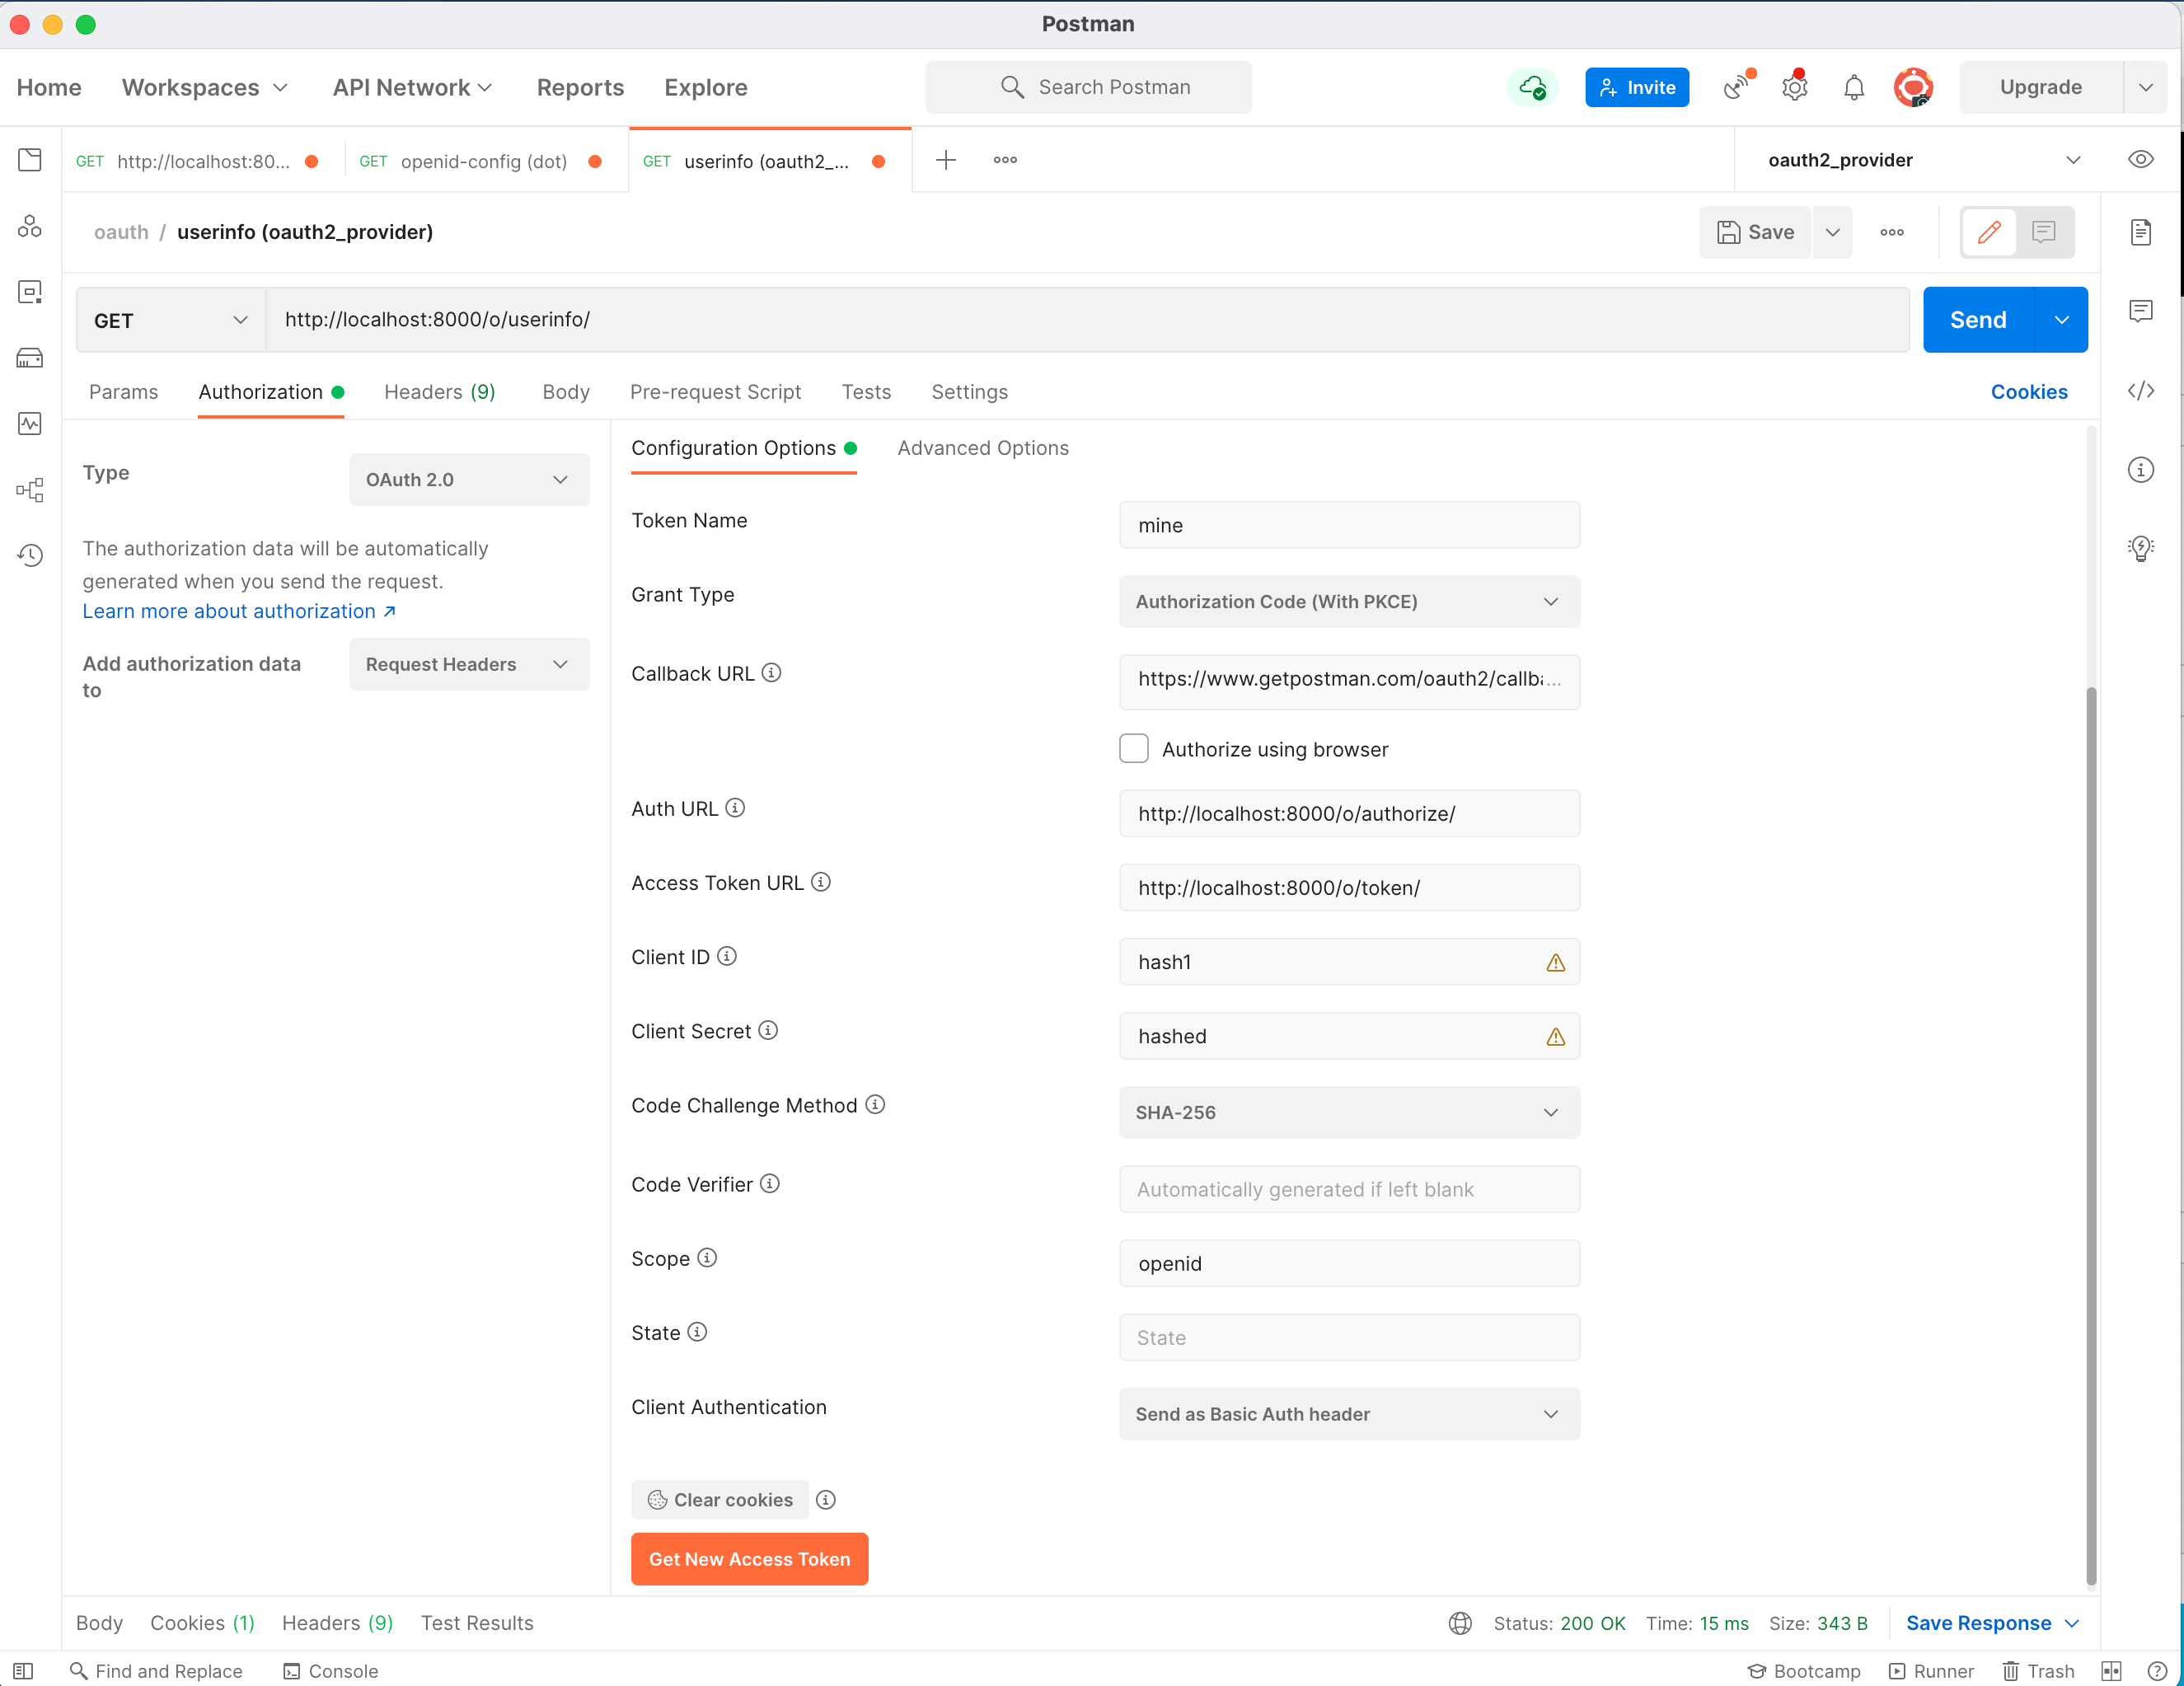Toggle sidebar icon in status bar
2184x1686 pixels.
[x=24, y=1671]
